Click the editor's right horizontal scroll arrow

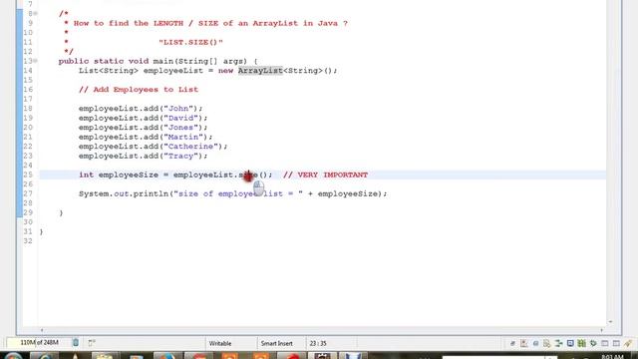(602, 330)
